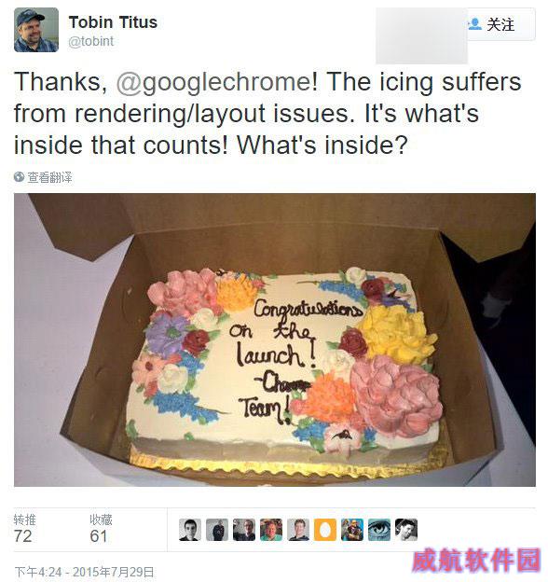The height and width of the screenshot is (582, 548).
Task: Enlarge the cake photo in tweet
Action: [x=275, y=339]
